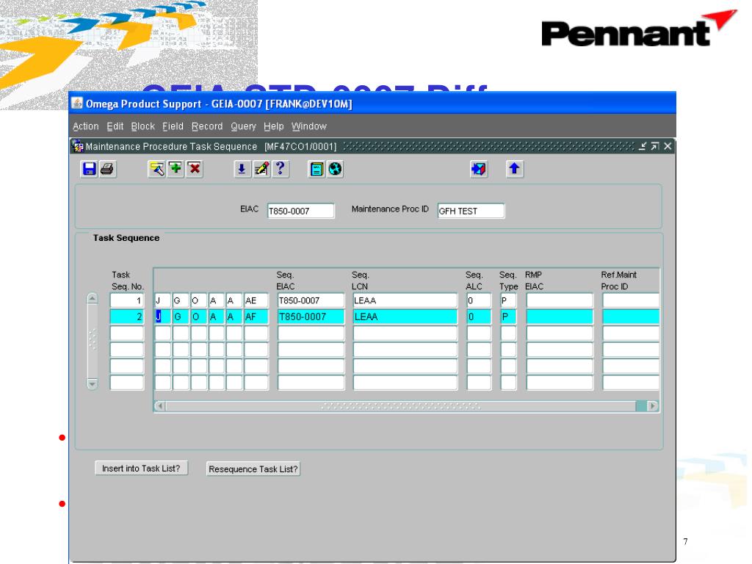Screen dimensions: 752x564
Task: Open the Window menu
Action: 309,126
